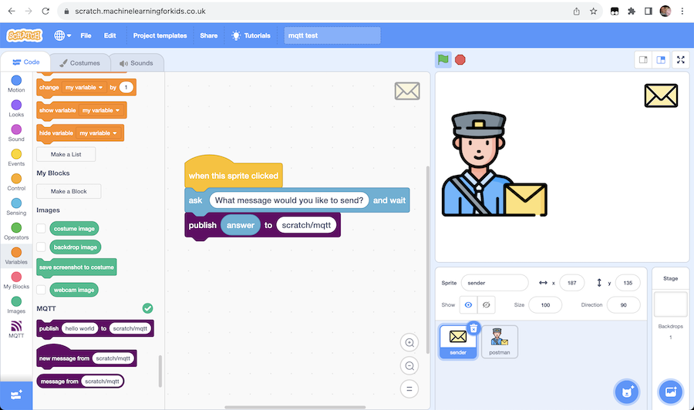Edit the x position field

[x=572, y=283]
